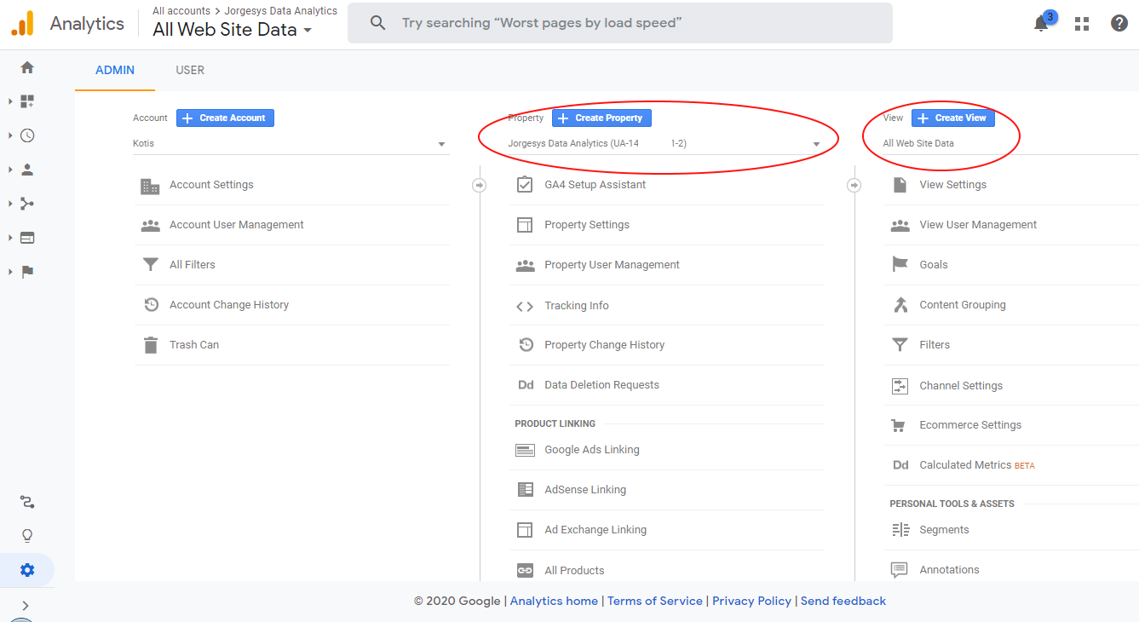Image resolution: width=1139 pixels, height=622 pixels.
Task: Open Discover lightbulb icon in sidebar
Action: coord(27,536)
